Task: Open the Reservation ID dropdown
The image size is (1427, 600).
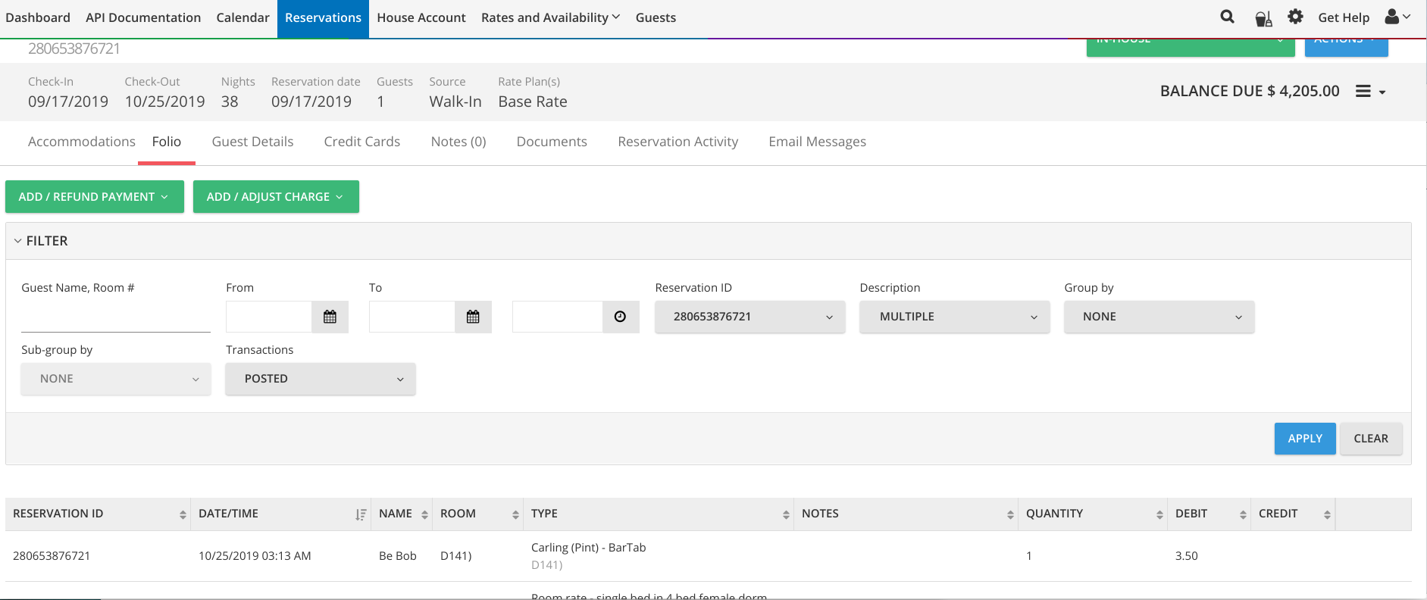Action: tap(749, 317)
